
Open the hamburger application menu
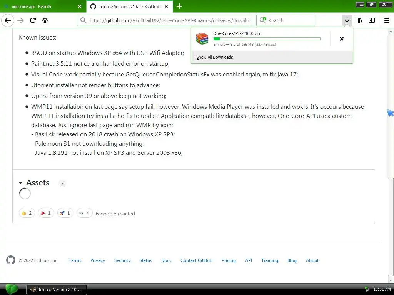click(387, 20)
